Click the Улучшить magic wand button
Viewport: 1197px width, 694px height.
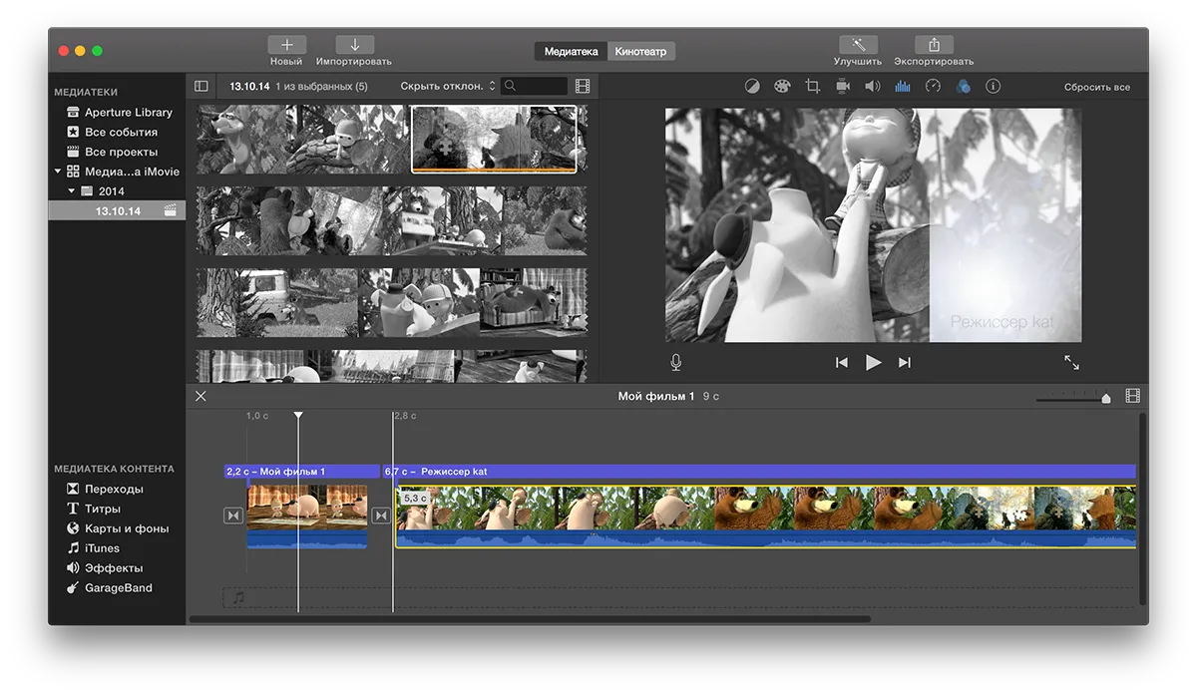pos(858,45)
